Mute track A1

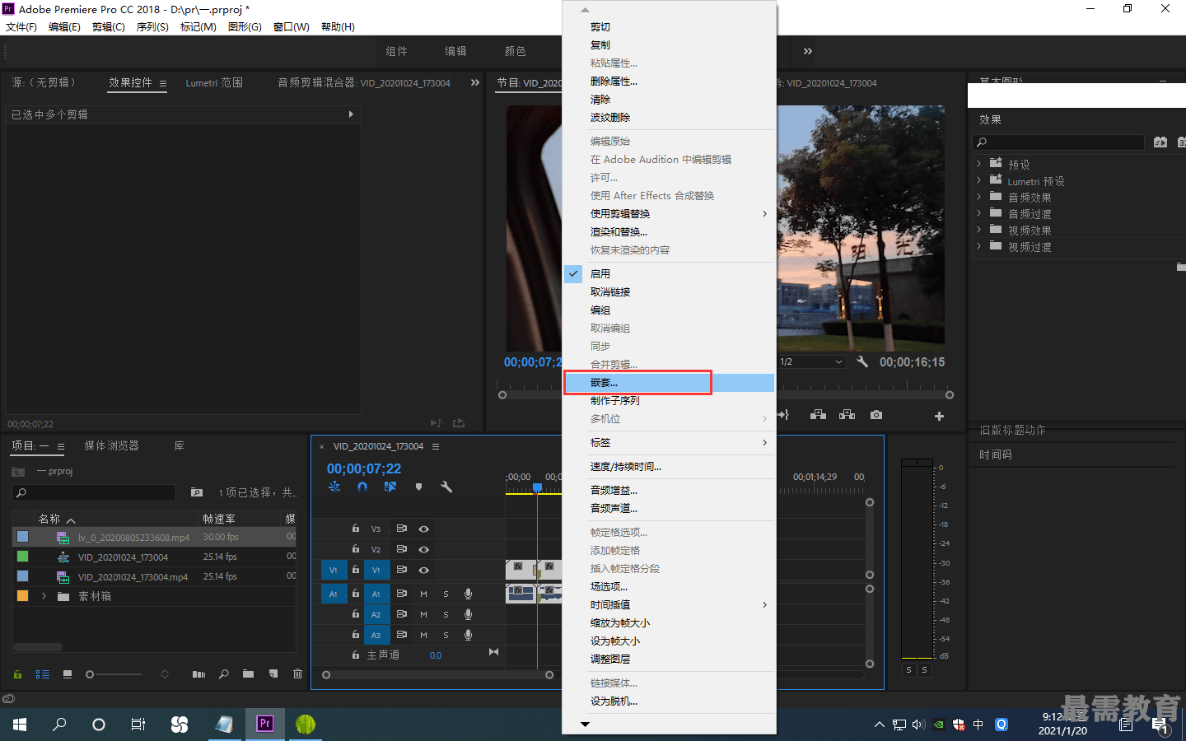tap(423, 594)
